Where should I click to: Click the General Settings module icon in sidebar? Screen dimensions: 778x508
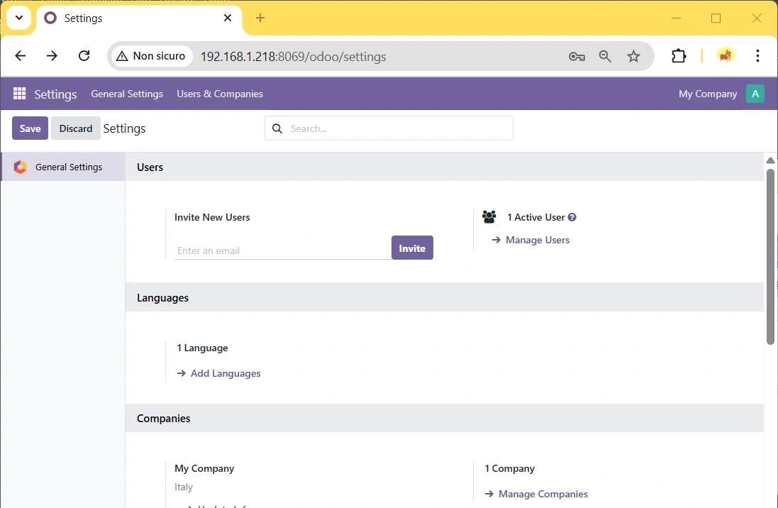[20, 167]
